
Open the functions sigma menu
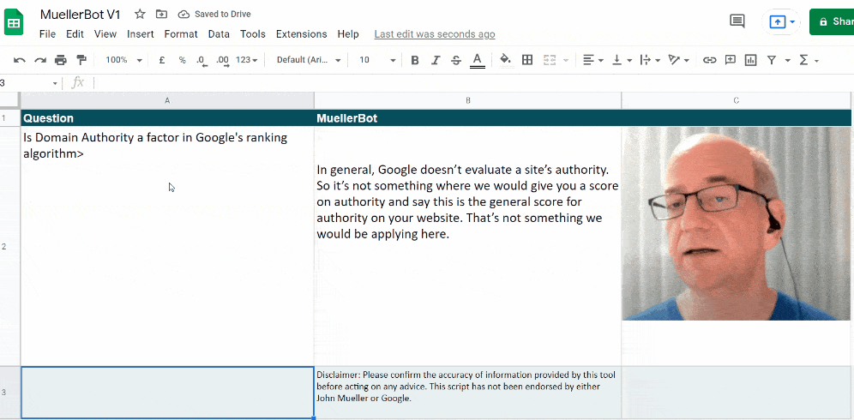click(809, 60)
